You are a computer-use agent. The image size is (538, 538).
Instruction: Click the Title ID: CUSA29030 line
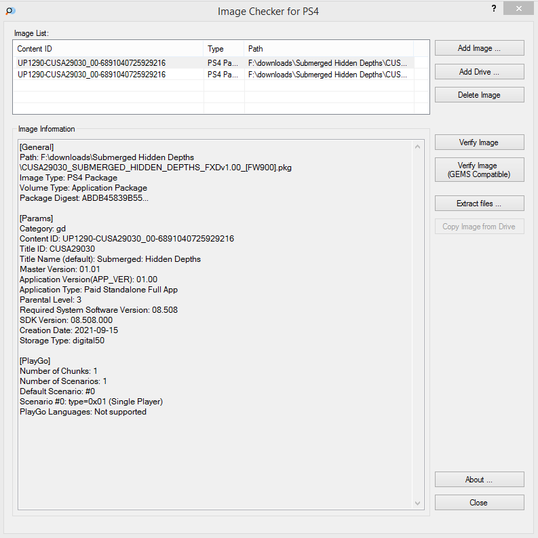click(57, 249)
